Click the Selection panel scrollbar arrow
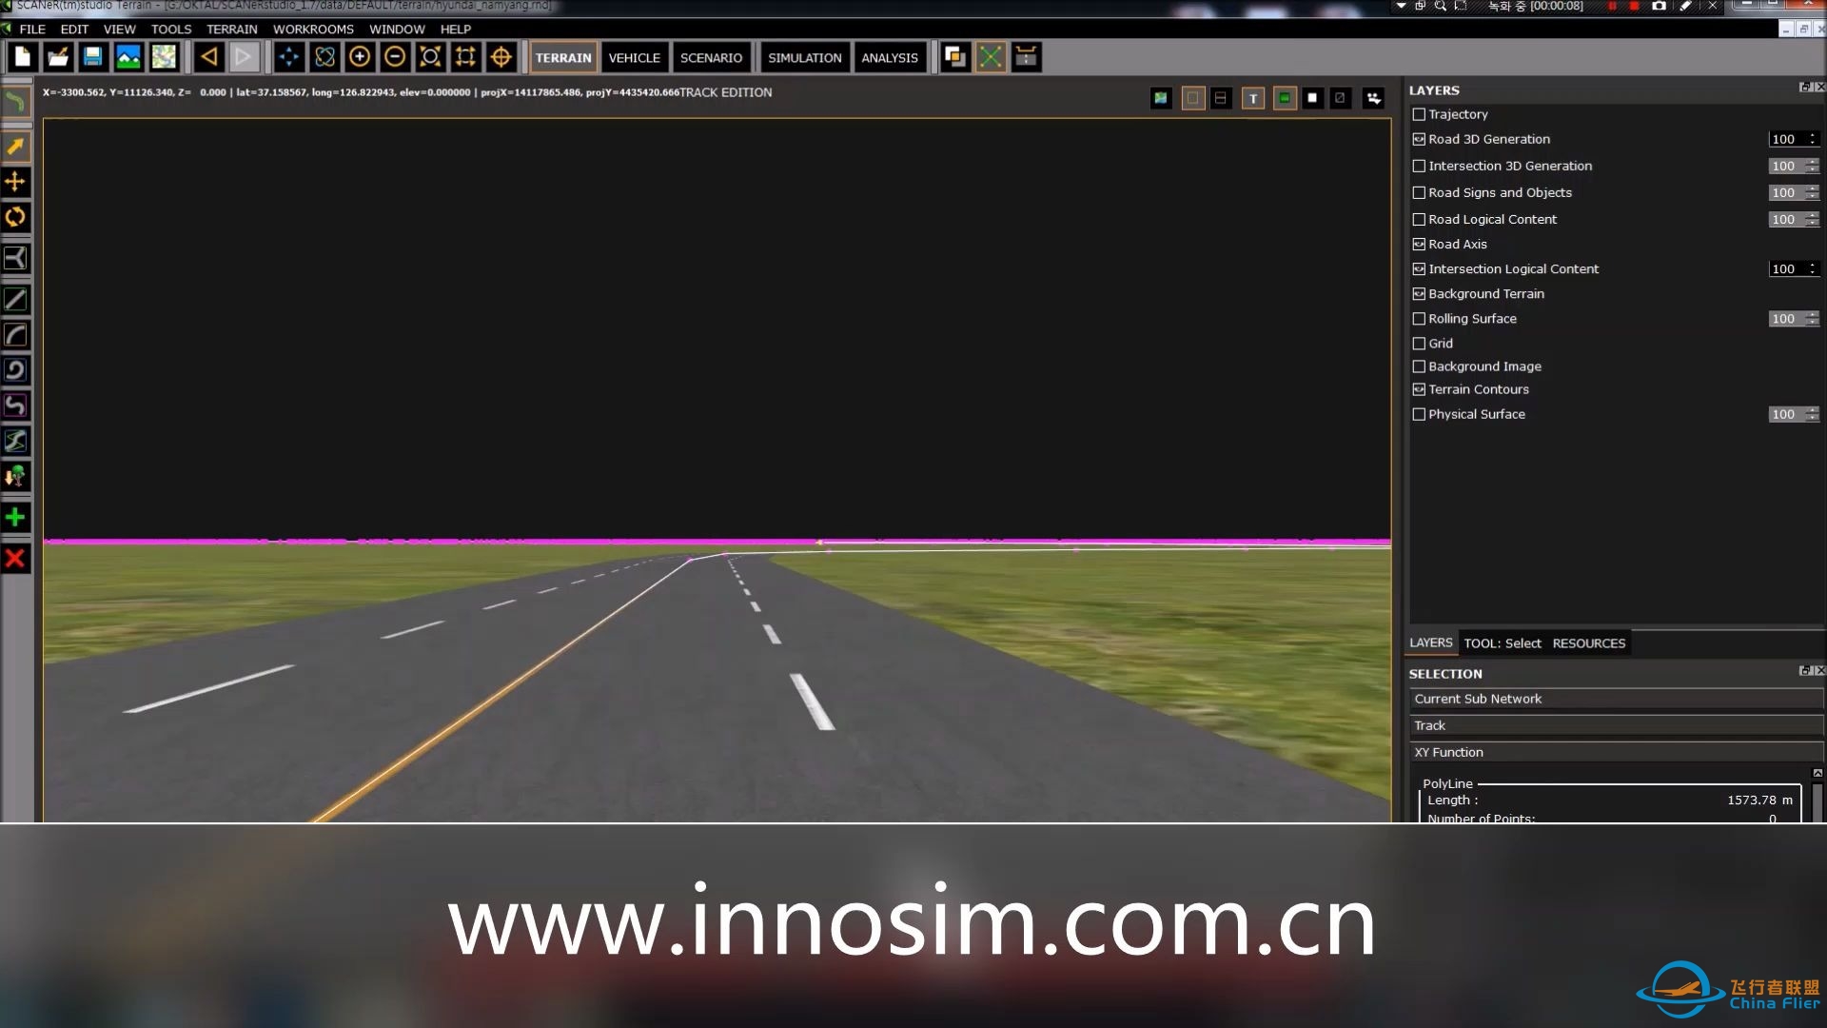This screenshot has width=1827, height=1028. (1817, 773)
